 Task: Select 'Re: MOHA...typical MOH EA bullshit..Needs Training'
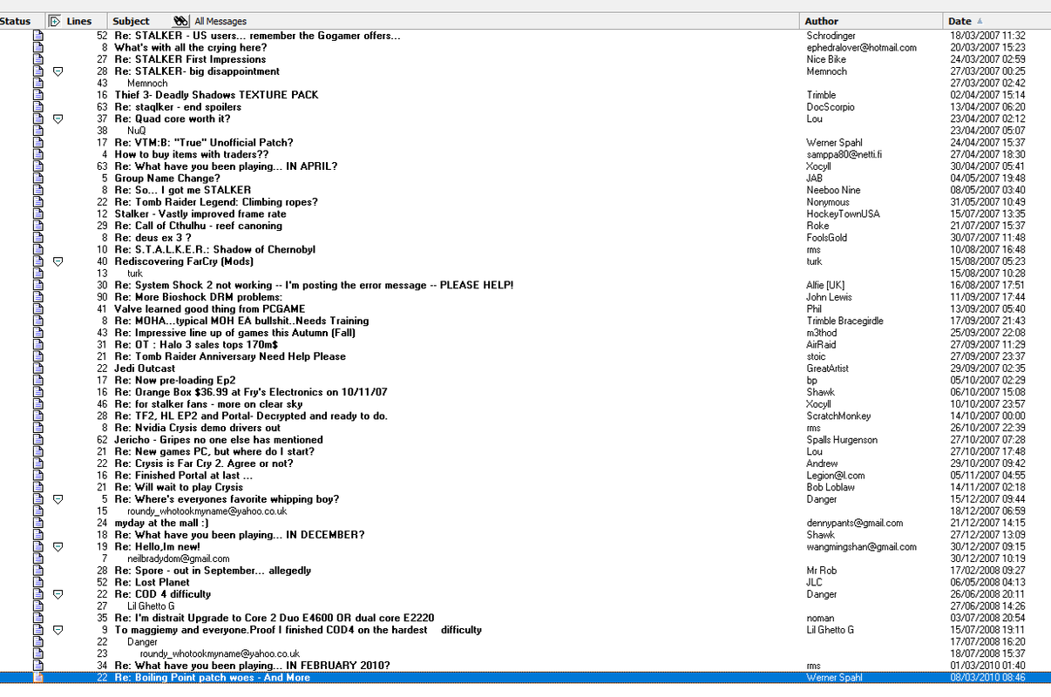(x=241, y=321)
